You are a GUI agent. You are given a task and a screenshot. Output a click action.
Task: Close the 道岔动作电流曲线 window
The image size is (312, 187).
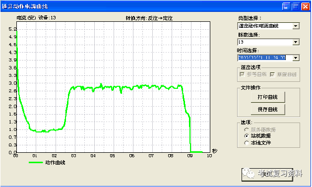[x=305, y=6]
